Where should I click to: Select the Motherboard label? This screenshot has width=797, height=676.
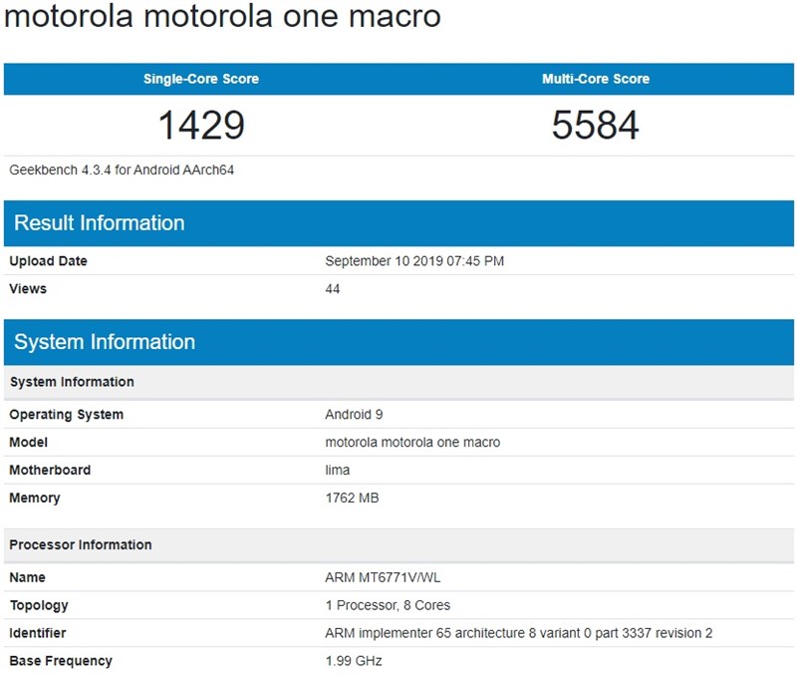point(50,470)
